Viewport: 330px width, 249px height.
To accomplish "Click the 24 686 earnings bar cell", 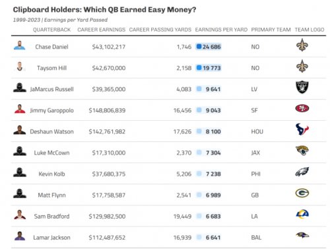I will (x=209, y=47).
